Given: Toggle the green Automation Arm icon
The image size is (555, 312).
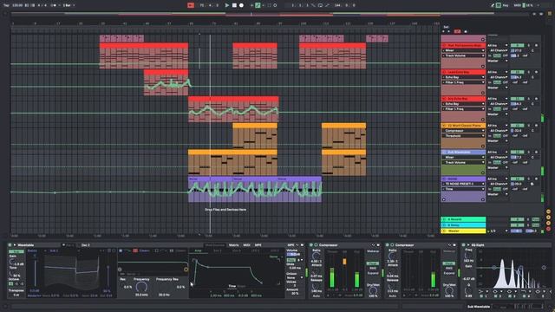Looking at the screenshot, I should [258, 5].
